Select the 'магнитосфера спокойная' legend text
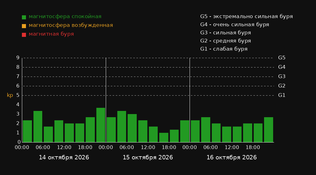Viewport: 316px width, 175px height. click(x=65, y=17)
